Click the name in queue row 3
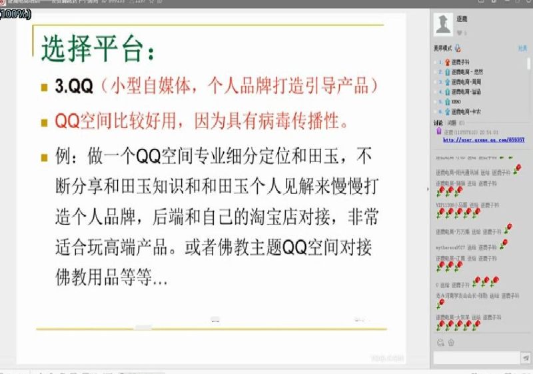Viewport: 533px width, 374px height. [466, 82]
